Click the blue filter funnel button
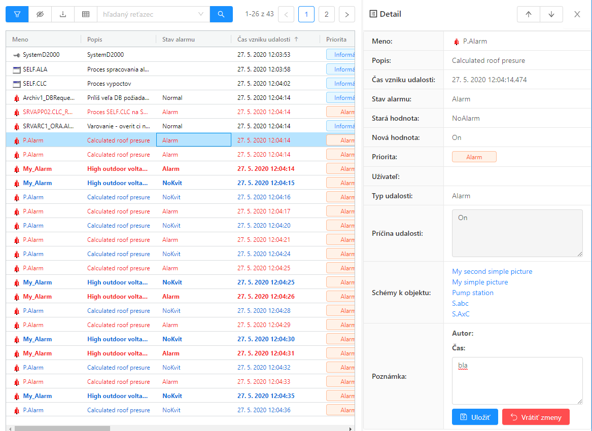The image size is (592, 431). (x=17, y=14)
